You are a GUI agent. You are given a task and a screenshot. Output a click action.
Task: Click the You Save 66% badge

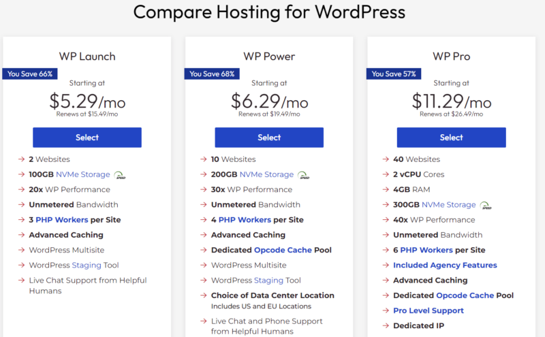(x=30, y=74)
